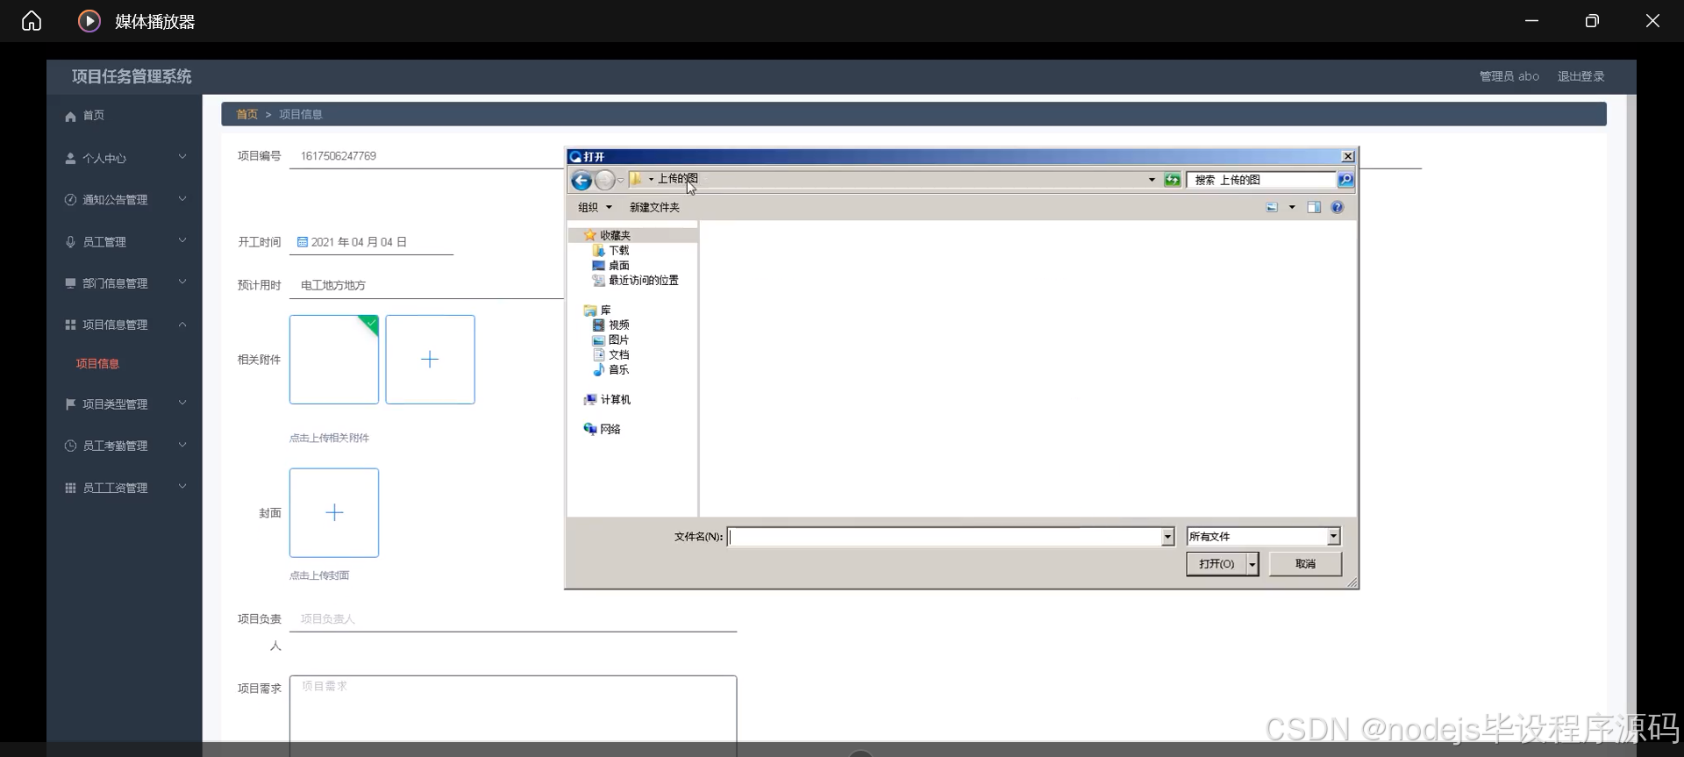Select 最近访问的位置 in navigation tree
This screenshot has height=757, width=1684.
click(x=636, y=281)
